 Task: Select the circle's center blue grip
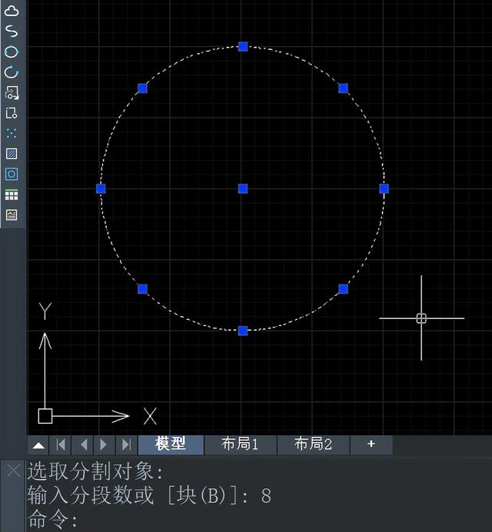point(243,189)
